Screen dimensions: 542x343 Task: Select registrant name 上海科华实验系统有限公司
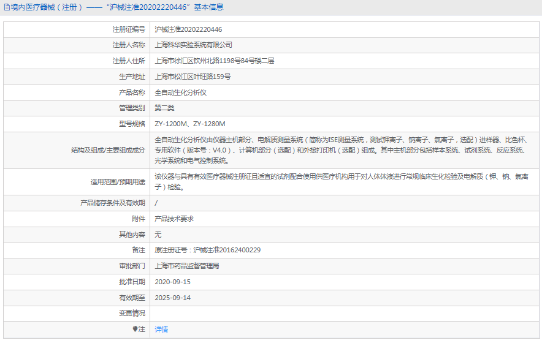coord(194,45)
